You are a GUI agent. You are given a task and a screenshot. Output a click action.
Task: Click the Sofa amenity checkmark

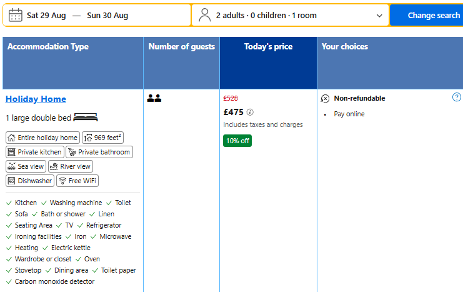[9, 214]
